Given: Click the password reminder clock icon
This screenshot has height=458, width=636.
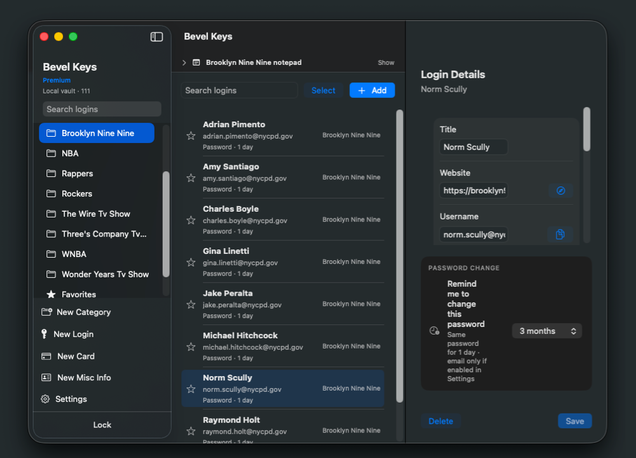Looking at the screenshot, I should pyautogui.click(x=434, y=331).
